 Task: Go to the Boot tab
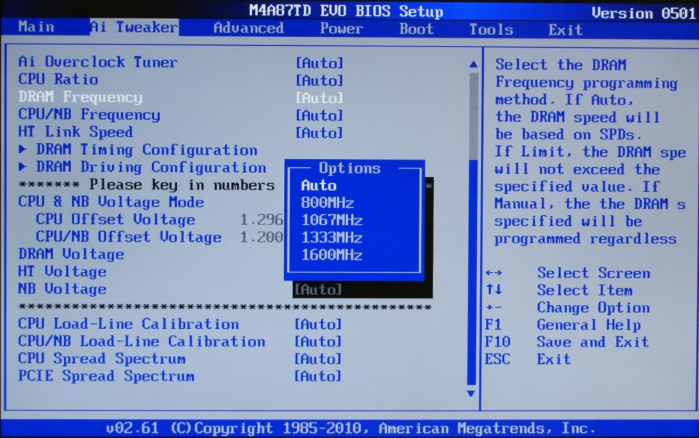(416, 29)
